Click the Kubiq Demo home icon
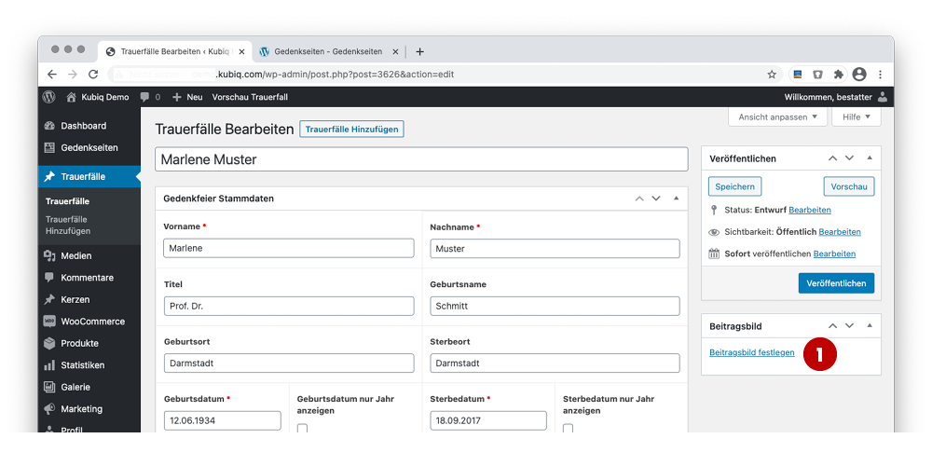This screenshot has width=932, height=466. [72, 97]
